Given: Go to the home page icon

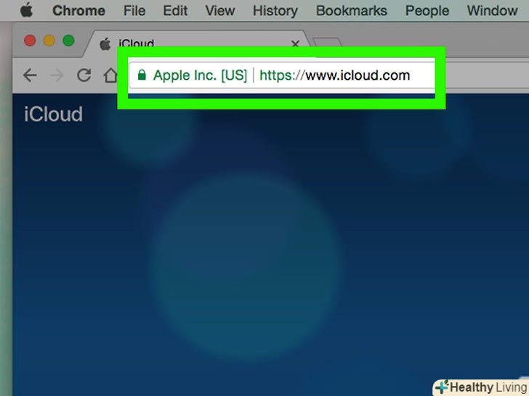Looking at the screenshot, I should coord(110,75).
